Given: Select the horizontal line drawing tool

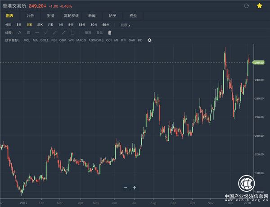Looking at the screenshot, I should click(37, 32).
